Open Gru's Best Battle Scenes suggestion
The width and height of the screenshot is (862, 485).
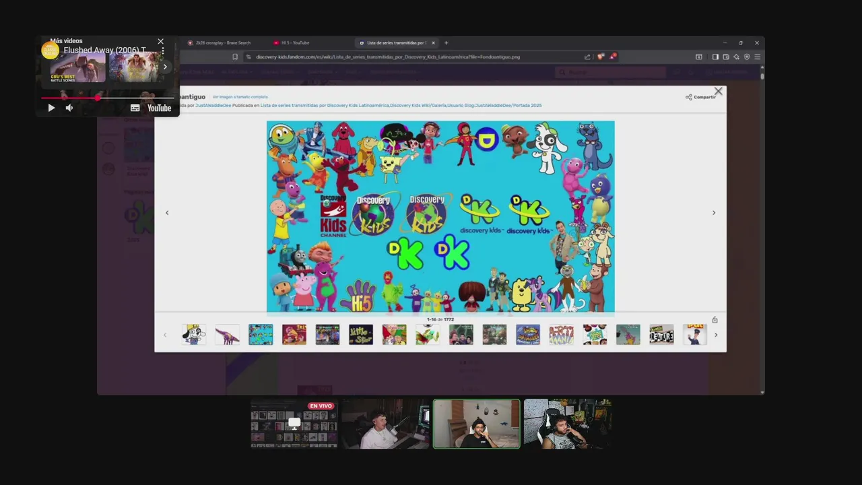(x=77, y=68)
